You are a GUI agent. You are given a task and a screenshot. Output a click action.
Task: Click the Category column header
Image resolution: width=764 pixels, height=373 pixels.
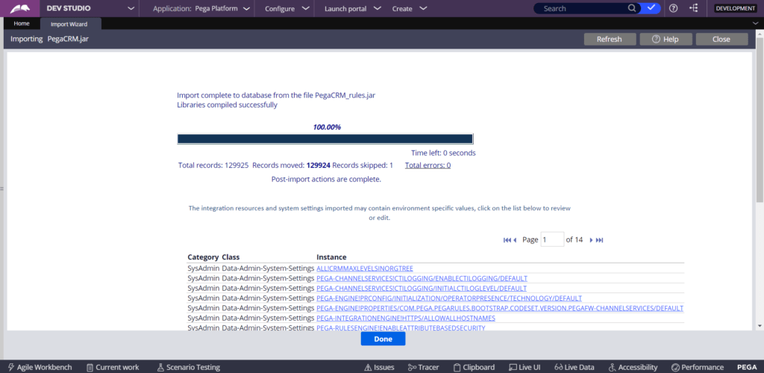[x=203, y=257]
